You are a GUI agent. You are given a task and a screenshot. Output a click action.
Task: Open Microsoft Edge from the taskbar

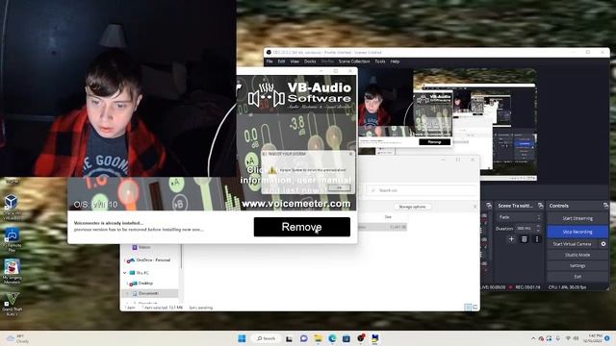(x=332, y=338)
